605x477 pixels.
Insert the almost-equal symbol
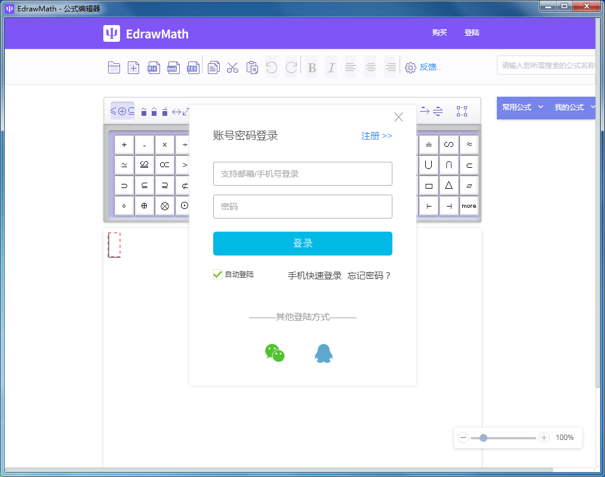tap(469, 144)
